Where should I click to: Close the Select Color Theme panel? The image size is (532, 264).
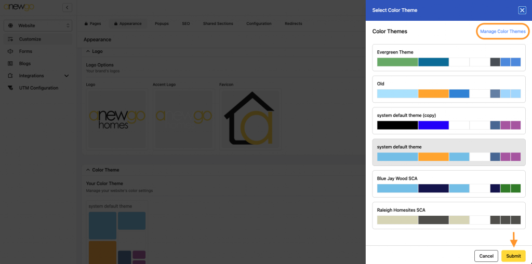[x=522, y=10]
